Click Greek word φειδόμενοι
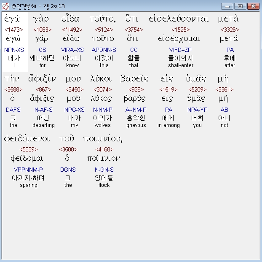This screenshot has height=262, width=262. tap(27, 139)
